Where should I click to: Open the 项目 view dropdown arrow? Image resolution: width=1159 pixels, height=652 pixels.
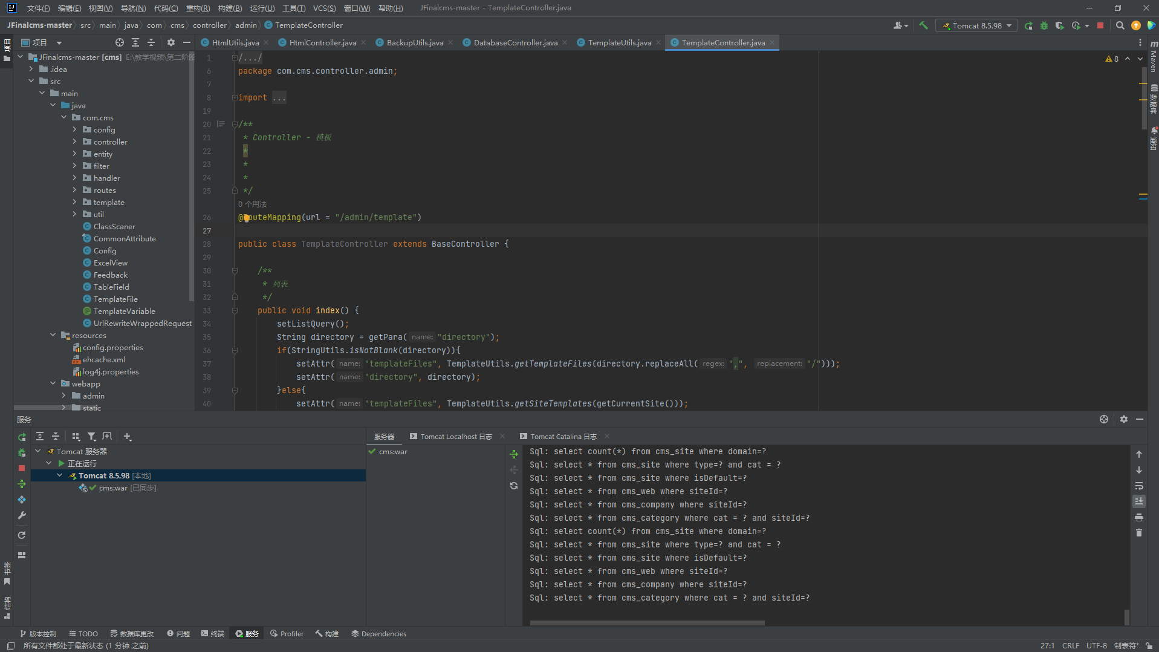59,43
